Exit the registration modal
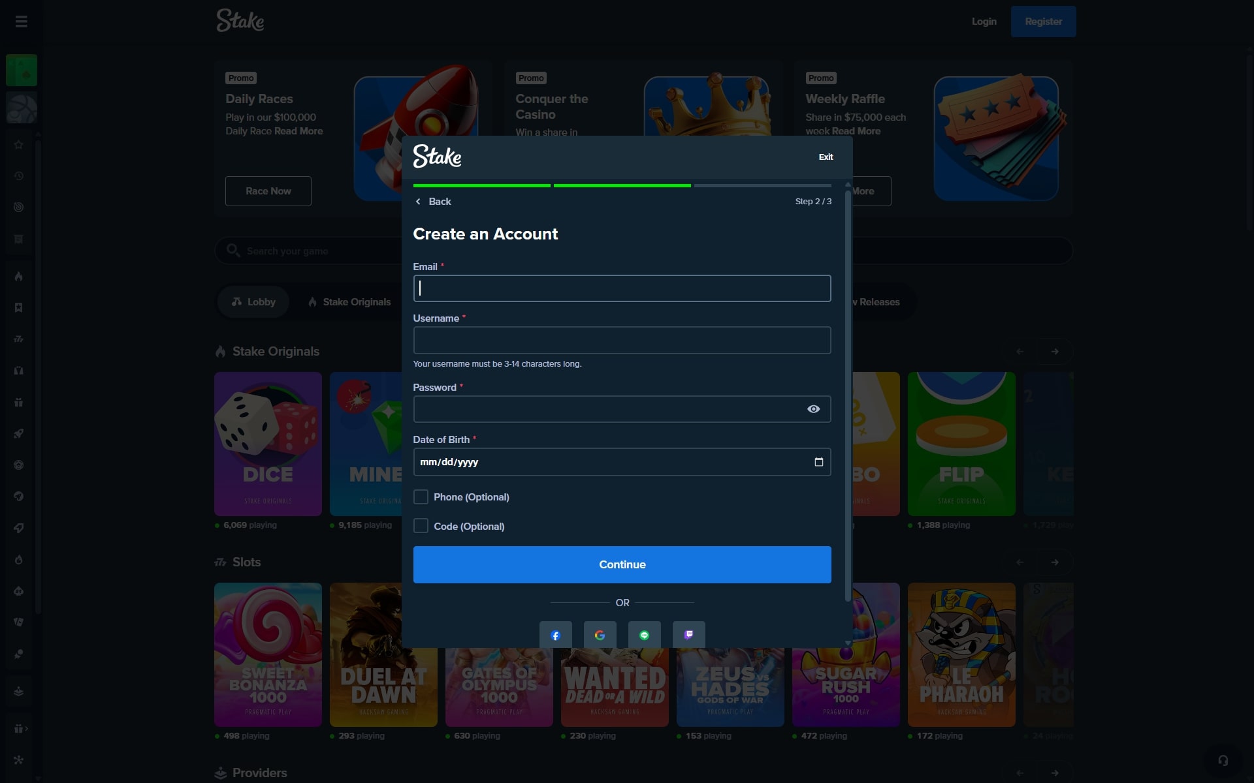 [x=826, y=157]
